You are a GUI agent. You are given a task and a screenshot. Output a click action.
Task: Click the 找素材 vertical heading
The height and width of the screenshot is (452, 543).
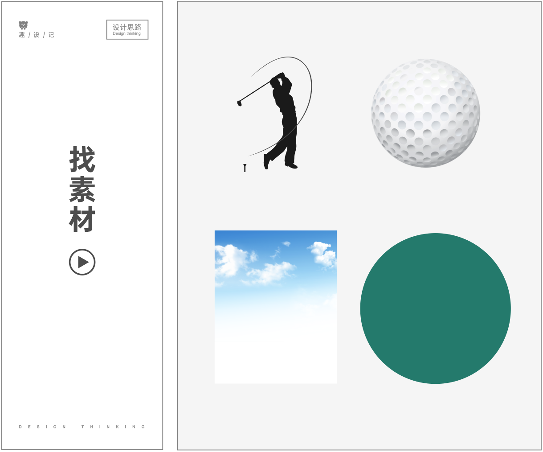[82, 189]
